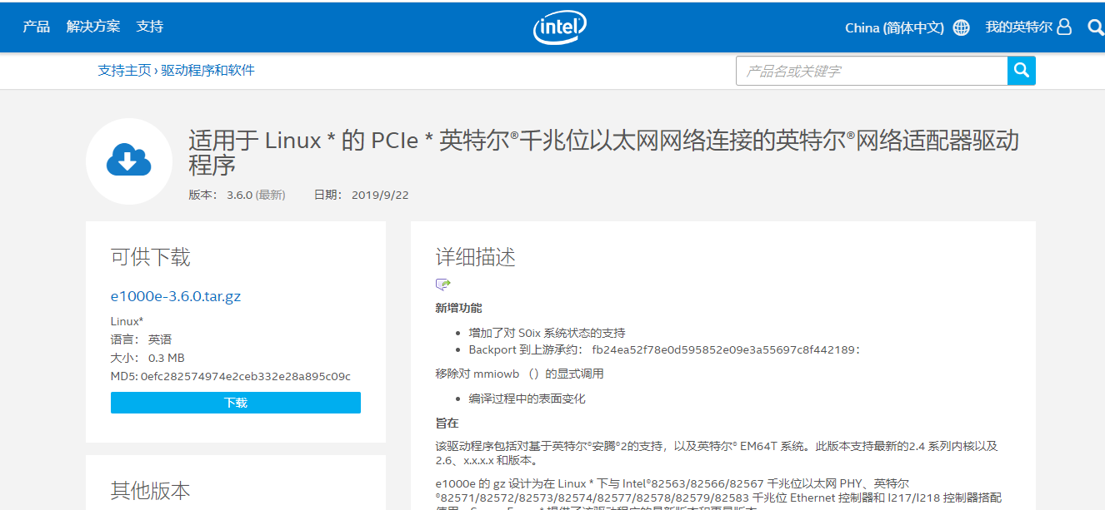Screen dimensions: 1105x510
Task: Open the 支持 menu
Action: pos(150,27)
